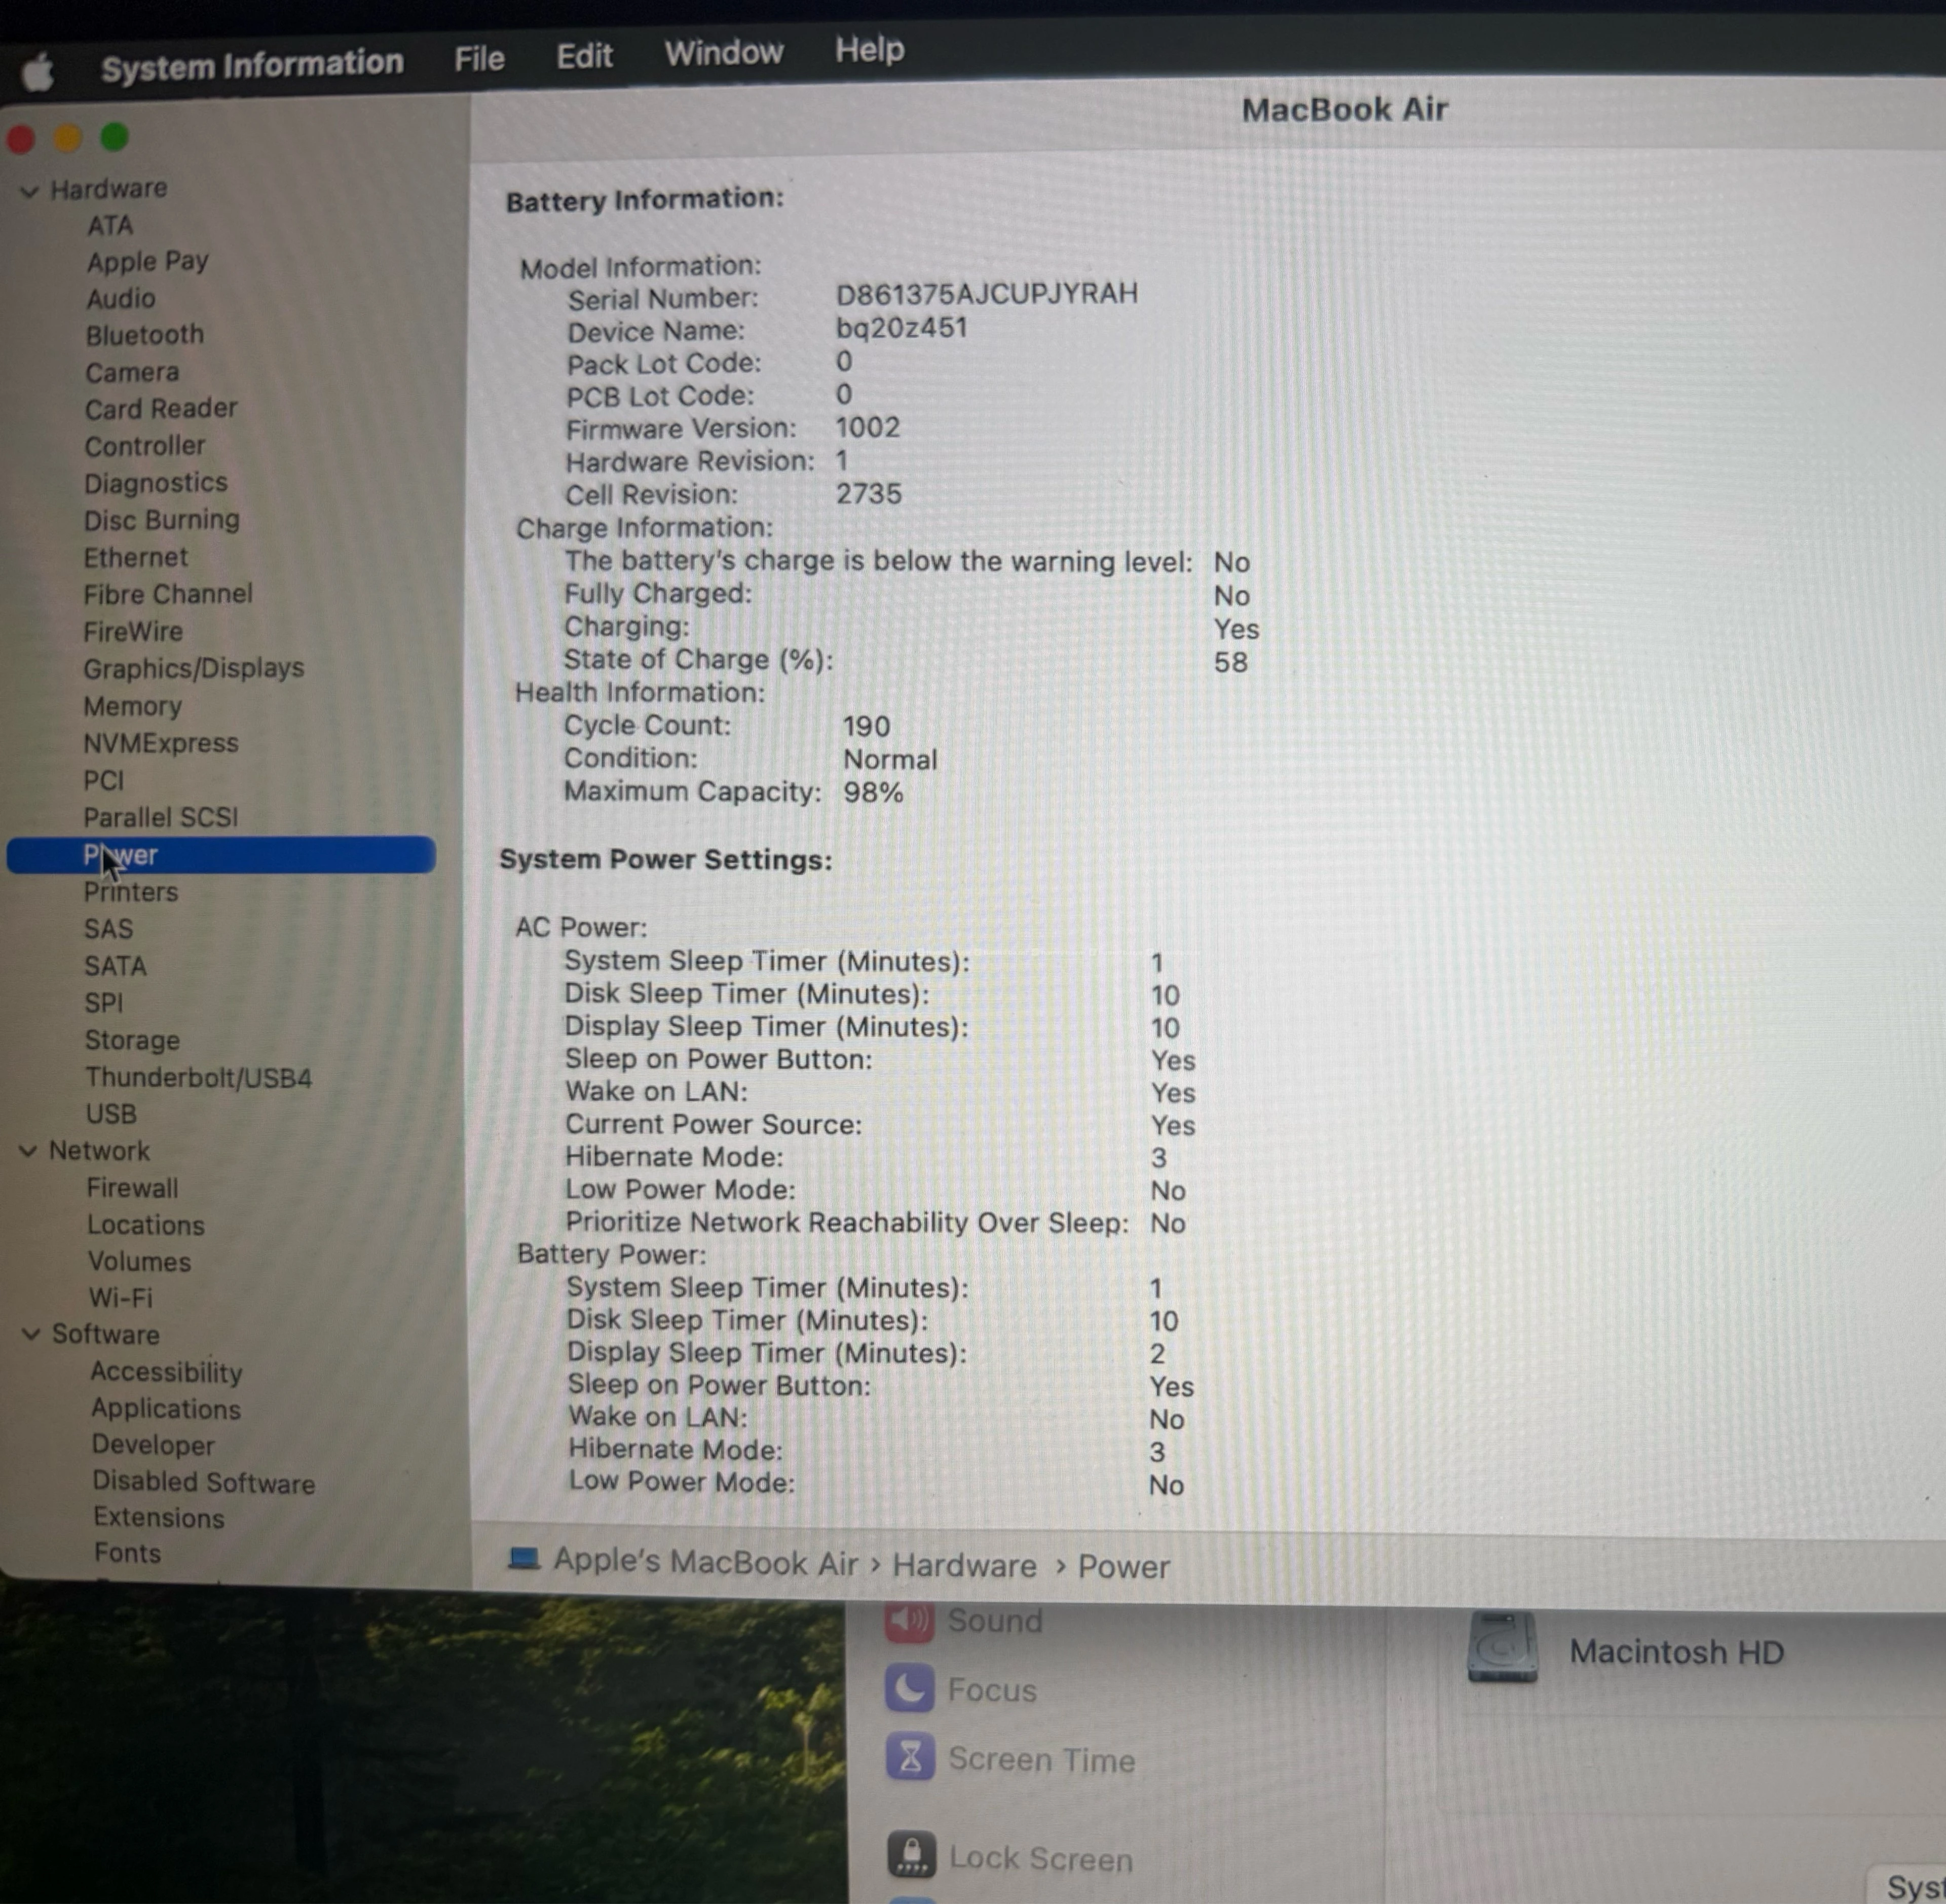The image size is (1946, 1904).
Task: Click the Macintosh HD drive icon
Action: 1502,1646
